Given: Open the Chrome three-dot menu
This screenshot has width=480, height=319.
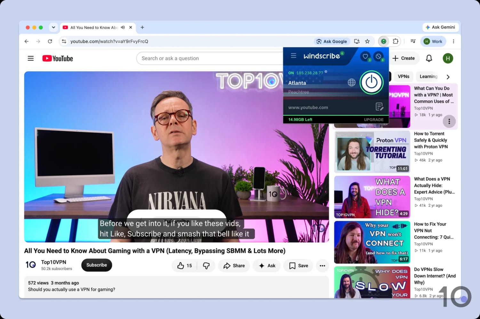Looking at the screenshot, I should [x=453, y=41].
